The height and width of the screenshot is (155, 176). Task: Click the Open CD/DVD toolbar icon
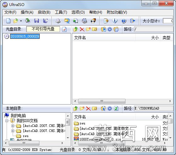(x=28, y=21)
